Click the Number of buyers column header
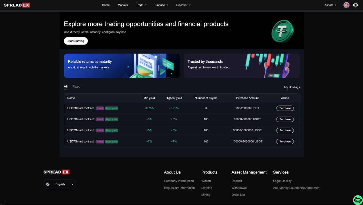 point(206,98)
